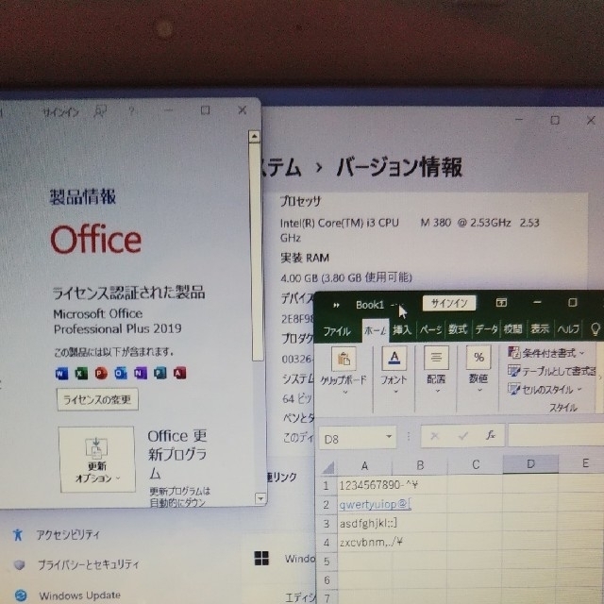604x604 pixels.
Task: Switch to the 校閲 tab in Excel
Action: coord(513,329)
